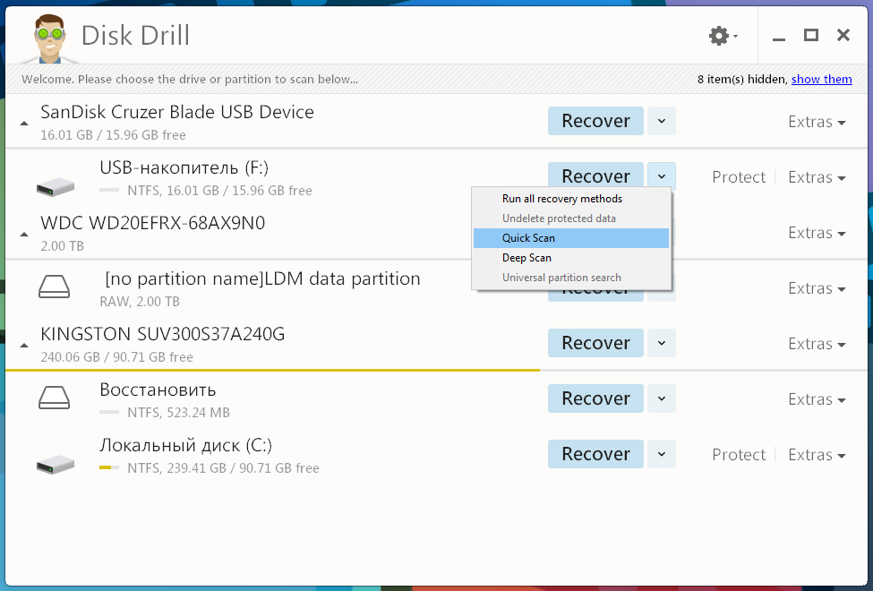This screenshot has width=873, height=591.
Task: Open Extras menu for WDC WD20EFRX-68AX9N0
Action: point(817,232)
